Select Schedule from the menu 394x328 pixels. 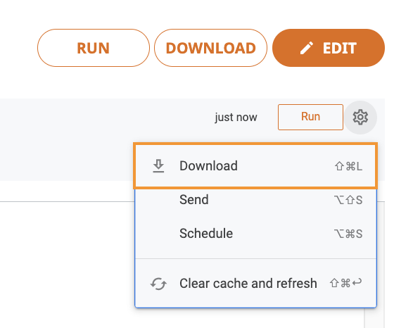point(255,234)
